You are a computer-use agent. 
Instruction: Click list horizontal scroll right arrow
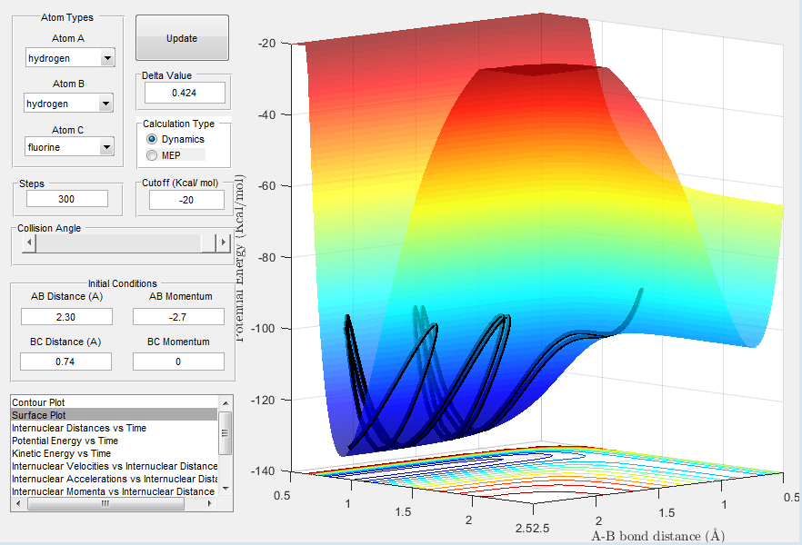[209, 503]
